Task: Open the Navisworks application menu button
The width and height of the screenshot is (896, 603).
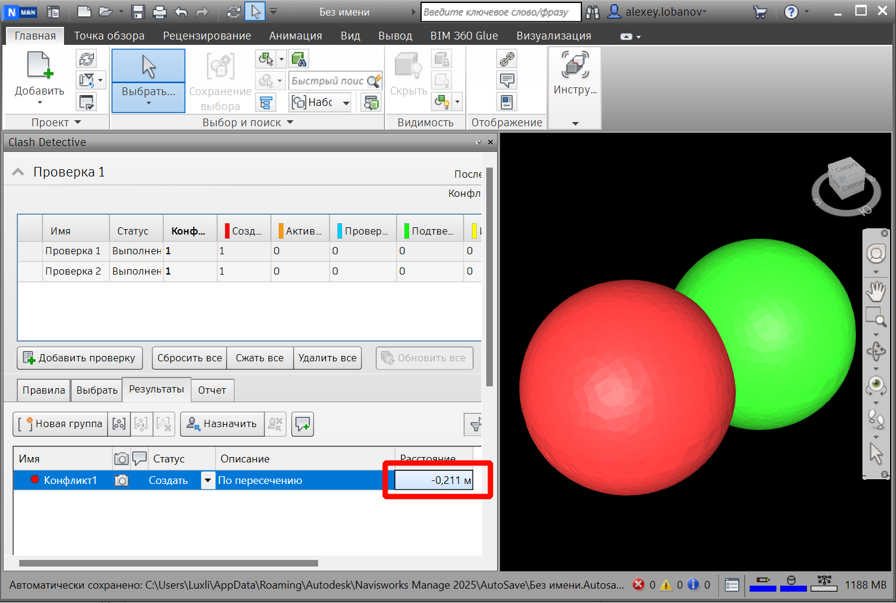Action: (x=20, y=11)
